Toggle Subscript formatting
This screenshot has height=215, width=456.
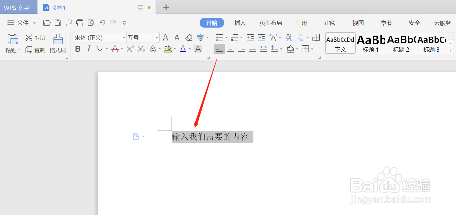pyautogui.click(x=141, y=49)
